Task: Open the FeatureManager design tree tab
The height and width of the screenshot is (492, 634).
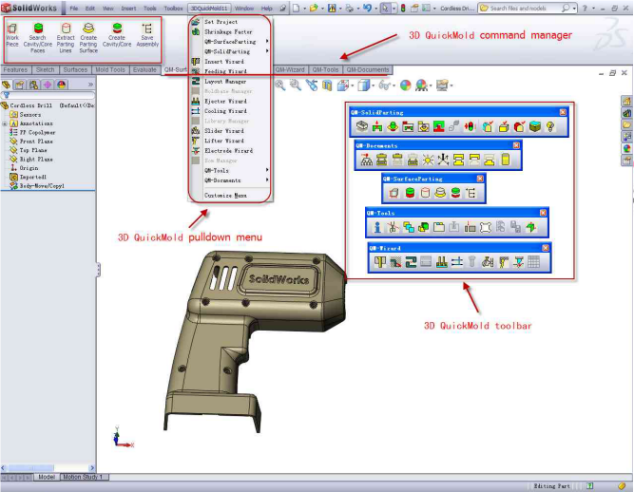Action: (6, 85)
